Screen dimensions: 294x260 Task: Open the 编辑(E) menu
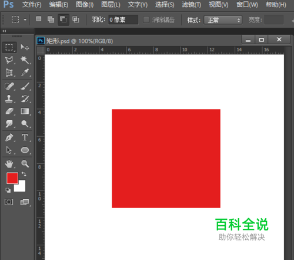coord(59,4)
